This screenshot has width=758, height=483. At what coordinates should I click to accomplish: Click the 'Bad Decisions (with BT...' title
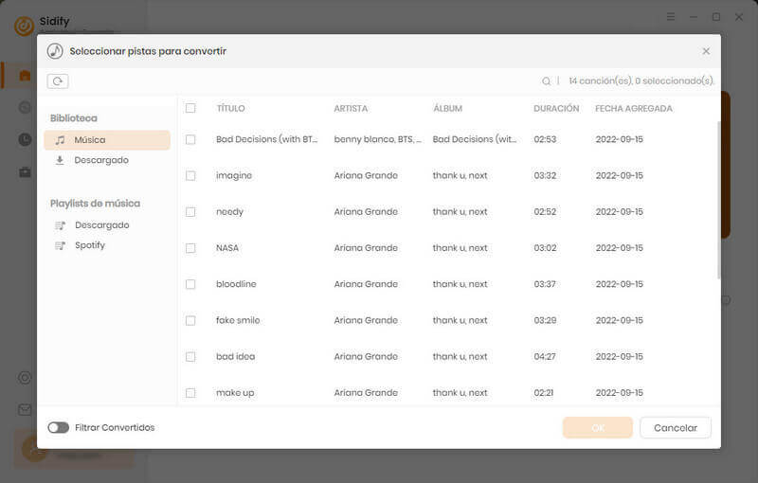[267, 139]
